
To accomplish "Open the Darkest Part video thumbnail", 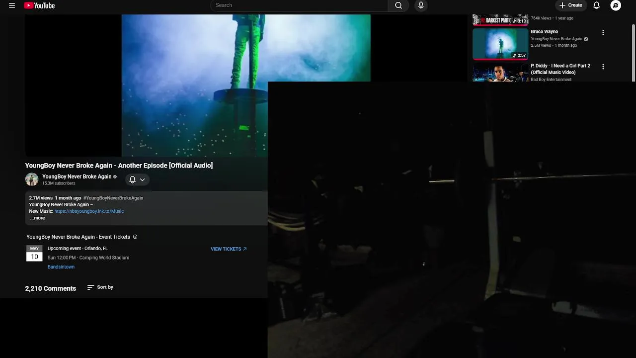I will (500, 20).
